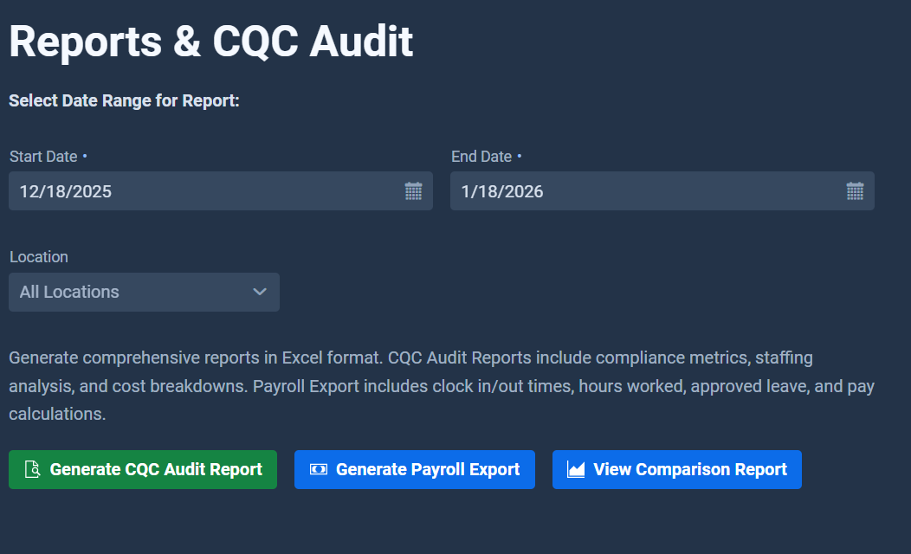Image resolution: width=911 pixels, height=554 pixels.
Task: Open the Location selector chevron
Action: tap(260, 292)
